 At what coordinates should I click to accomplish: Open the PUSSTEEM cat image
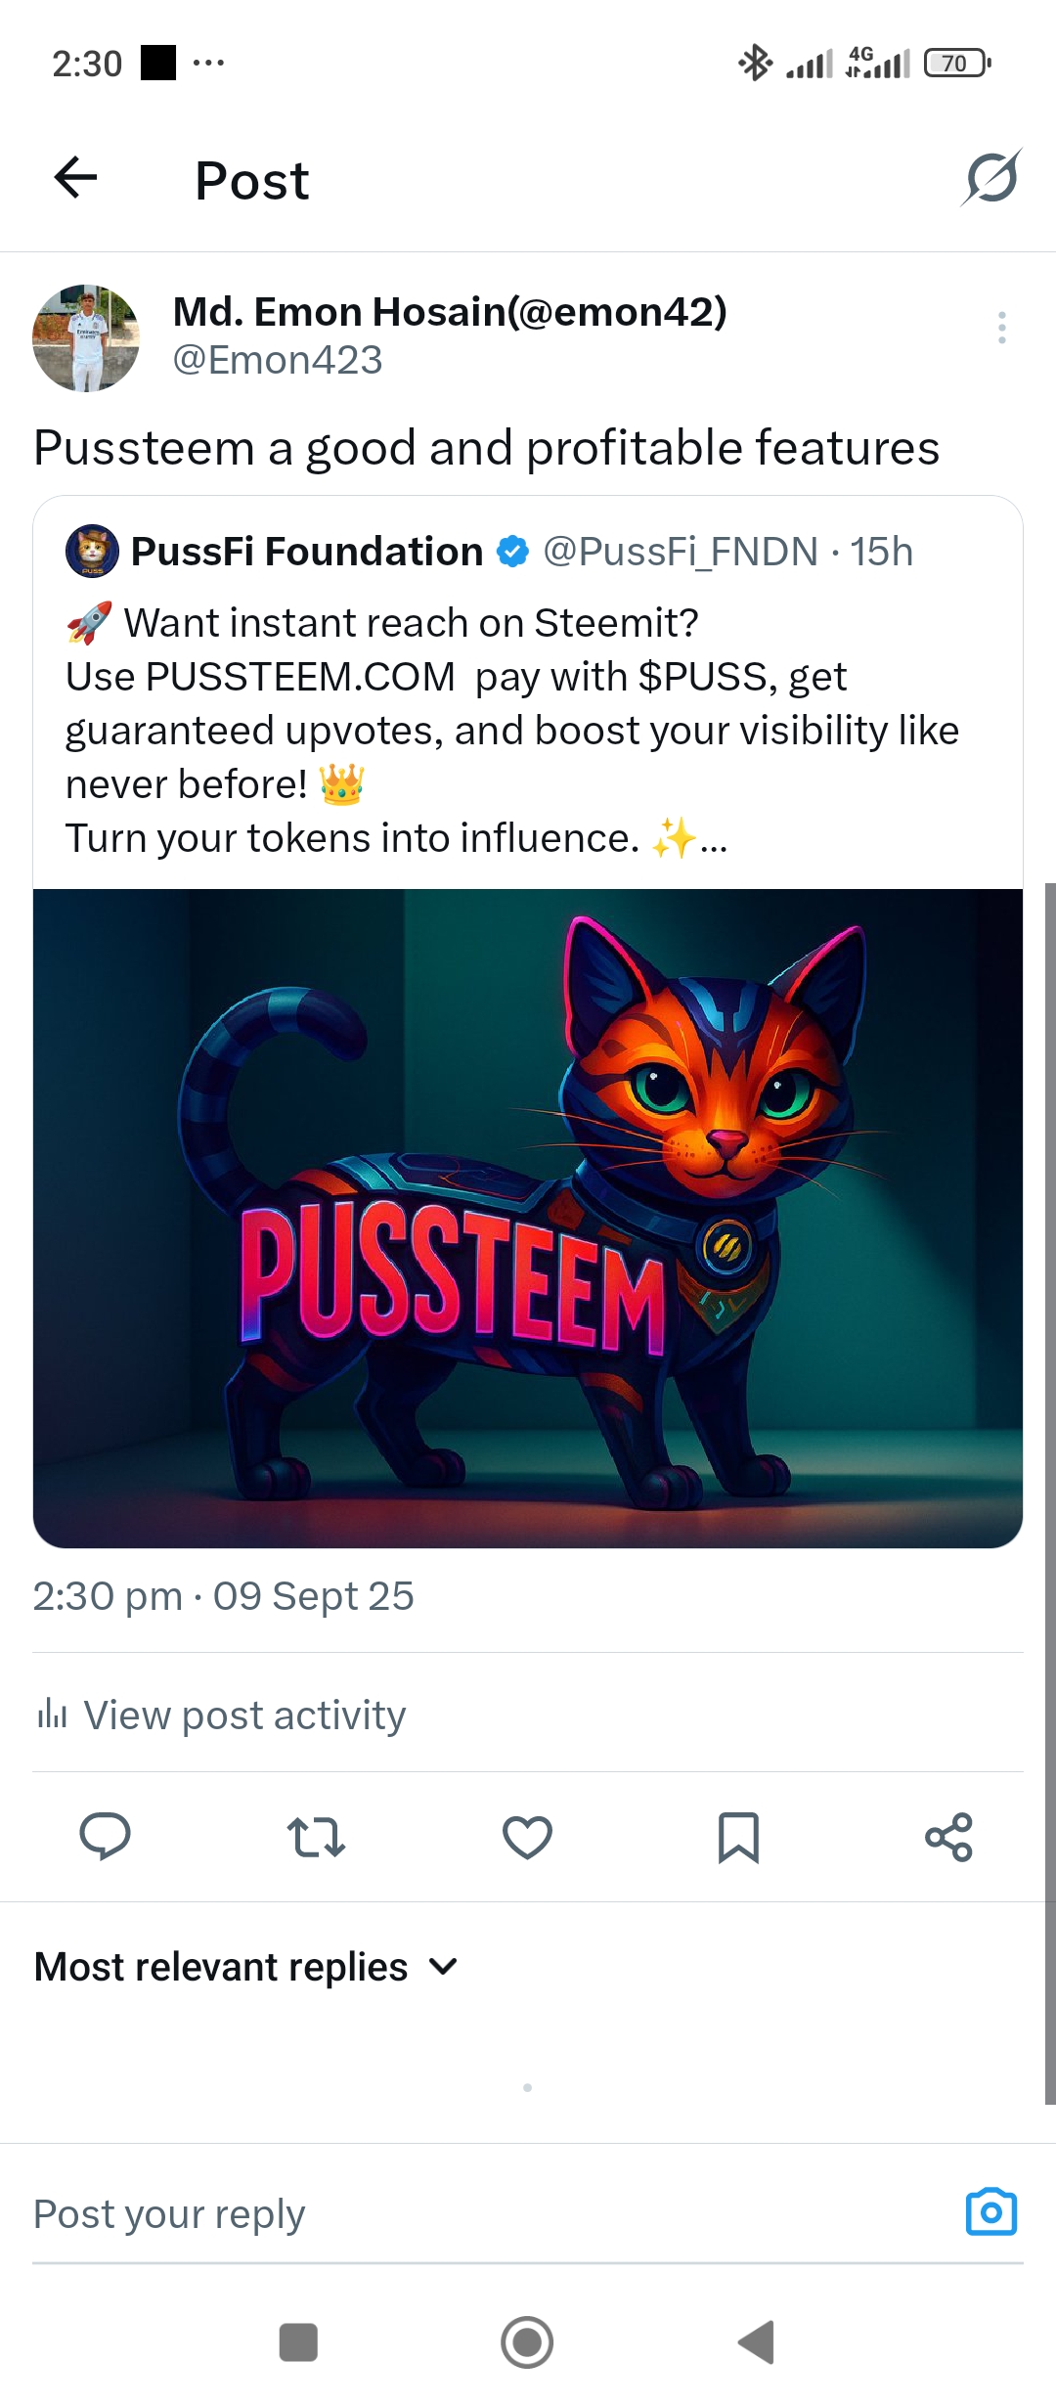click(528, 1218)
